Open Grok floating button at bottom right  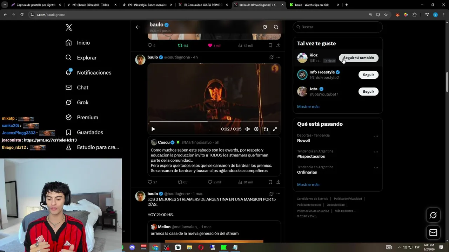coord(433,215)
